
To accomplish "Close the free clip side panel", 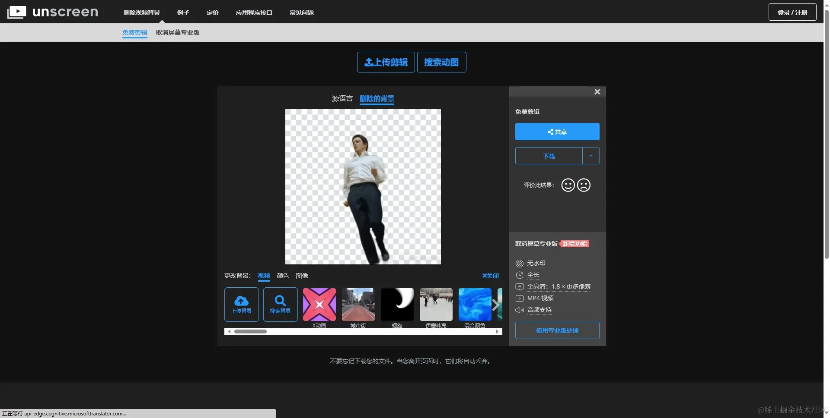I will click(597, 91).
